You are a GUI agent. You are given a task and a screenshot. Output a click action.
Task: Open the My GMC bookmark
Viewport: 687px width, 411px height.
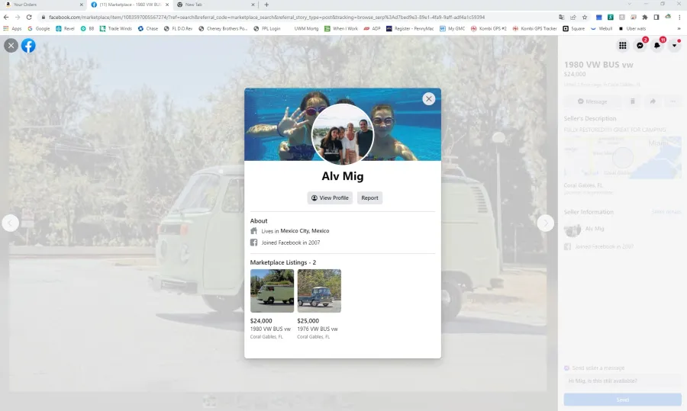pos(452,28)
